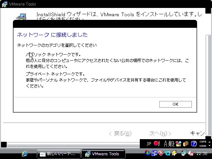Click the JP input language indicator

pos(149,144)
